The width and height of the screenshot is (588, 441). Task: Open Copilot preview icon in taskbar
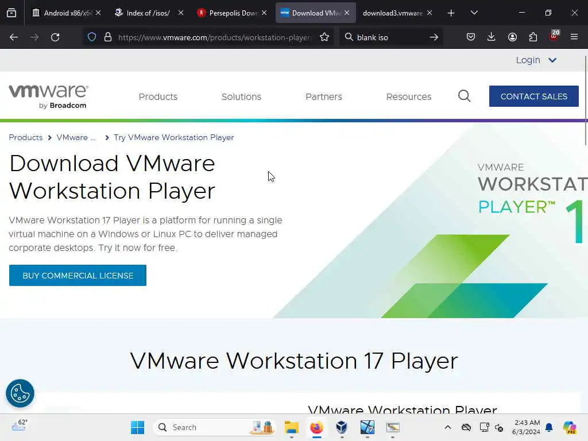point(570,427)
